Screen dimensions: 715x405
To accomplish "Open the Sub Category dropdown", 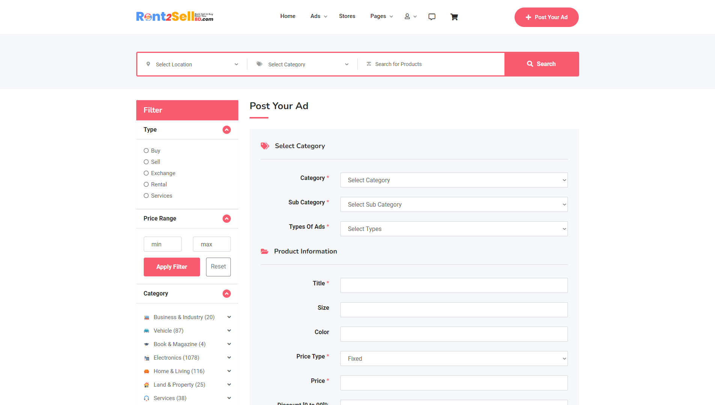I will (454, 205).
